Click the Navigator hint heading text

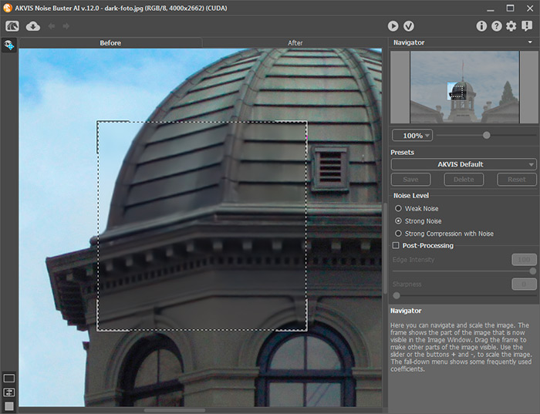tap(406, 311)
